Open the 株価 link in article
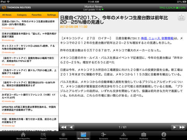The width and height of the screenshot is (187, 140). 144,38
